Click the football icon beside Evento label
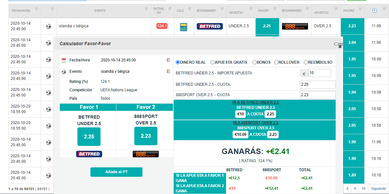Viewport: 389px width, 194px height. tap(64, 72)
